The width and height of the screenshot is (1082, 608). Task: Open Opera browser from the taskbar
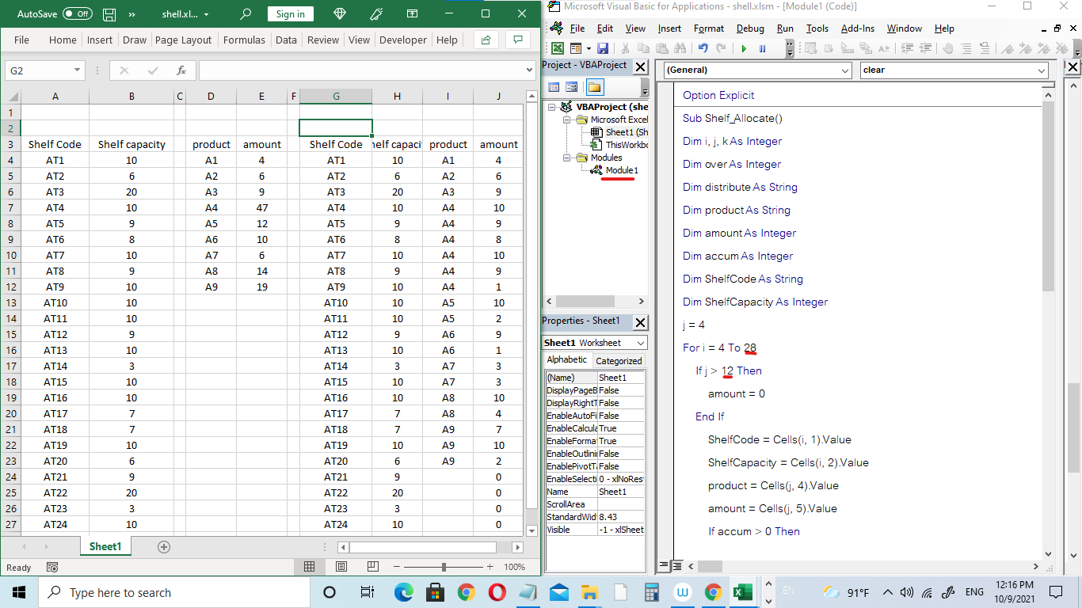point(497,592)
